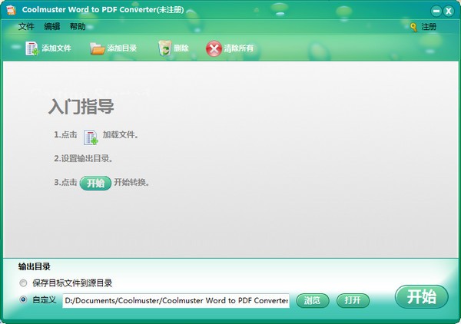461x324 pixels.
Task: Click the 输出目录 section label
Action: 34,266
